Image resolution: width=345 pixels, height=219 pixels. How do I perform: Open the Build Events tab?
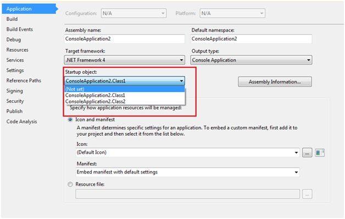[x=20, y=29]
